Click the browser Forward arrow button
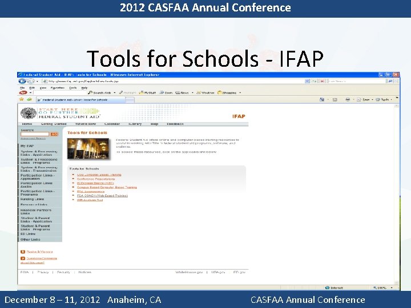 (x=30, y=81)
